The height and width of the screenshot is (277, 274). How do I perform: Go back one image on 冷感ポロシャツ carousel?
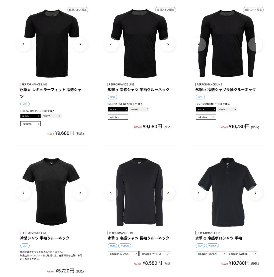(x=199, y=193)
